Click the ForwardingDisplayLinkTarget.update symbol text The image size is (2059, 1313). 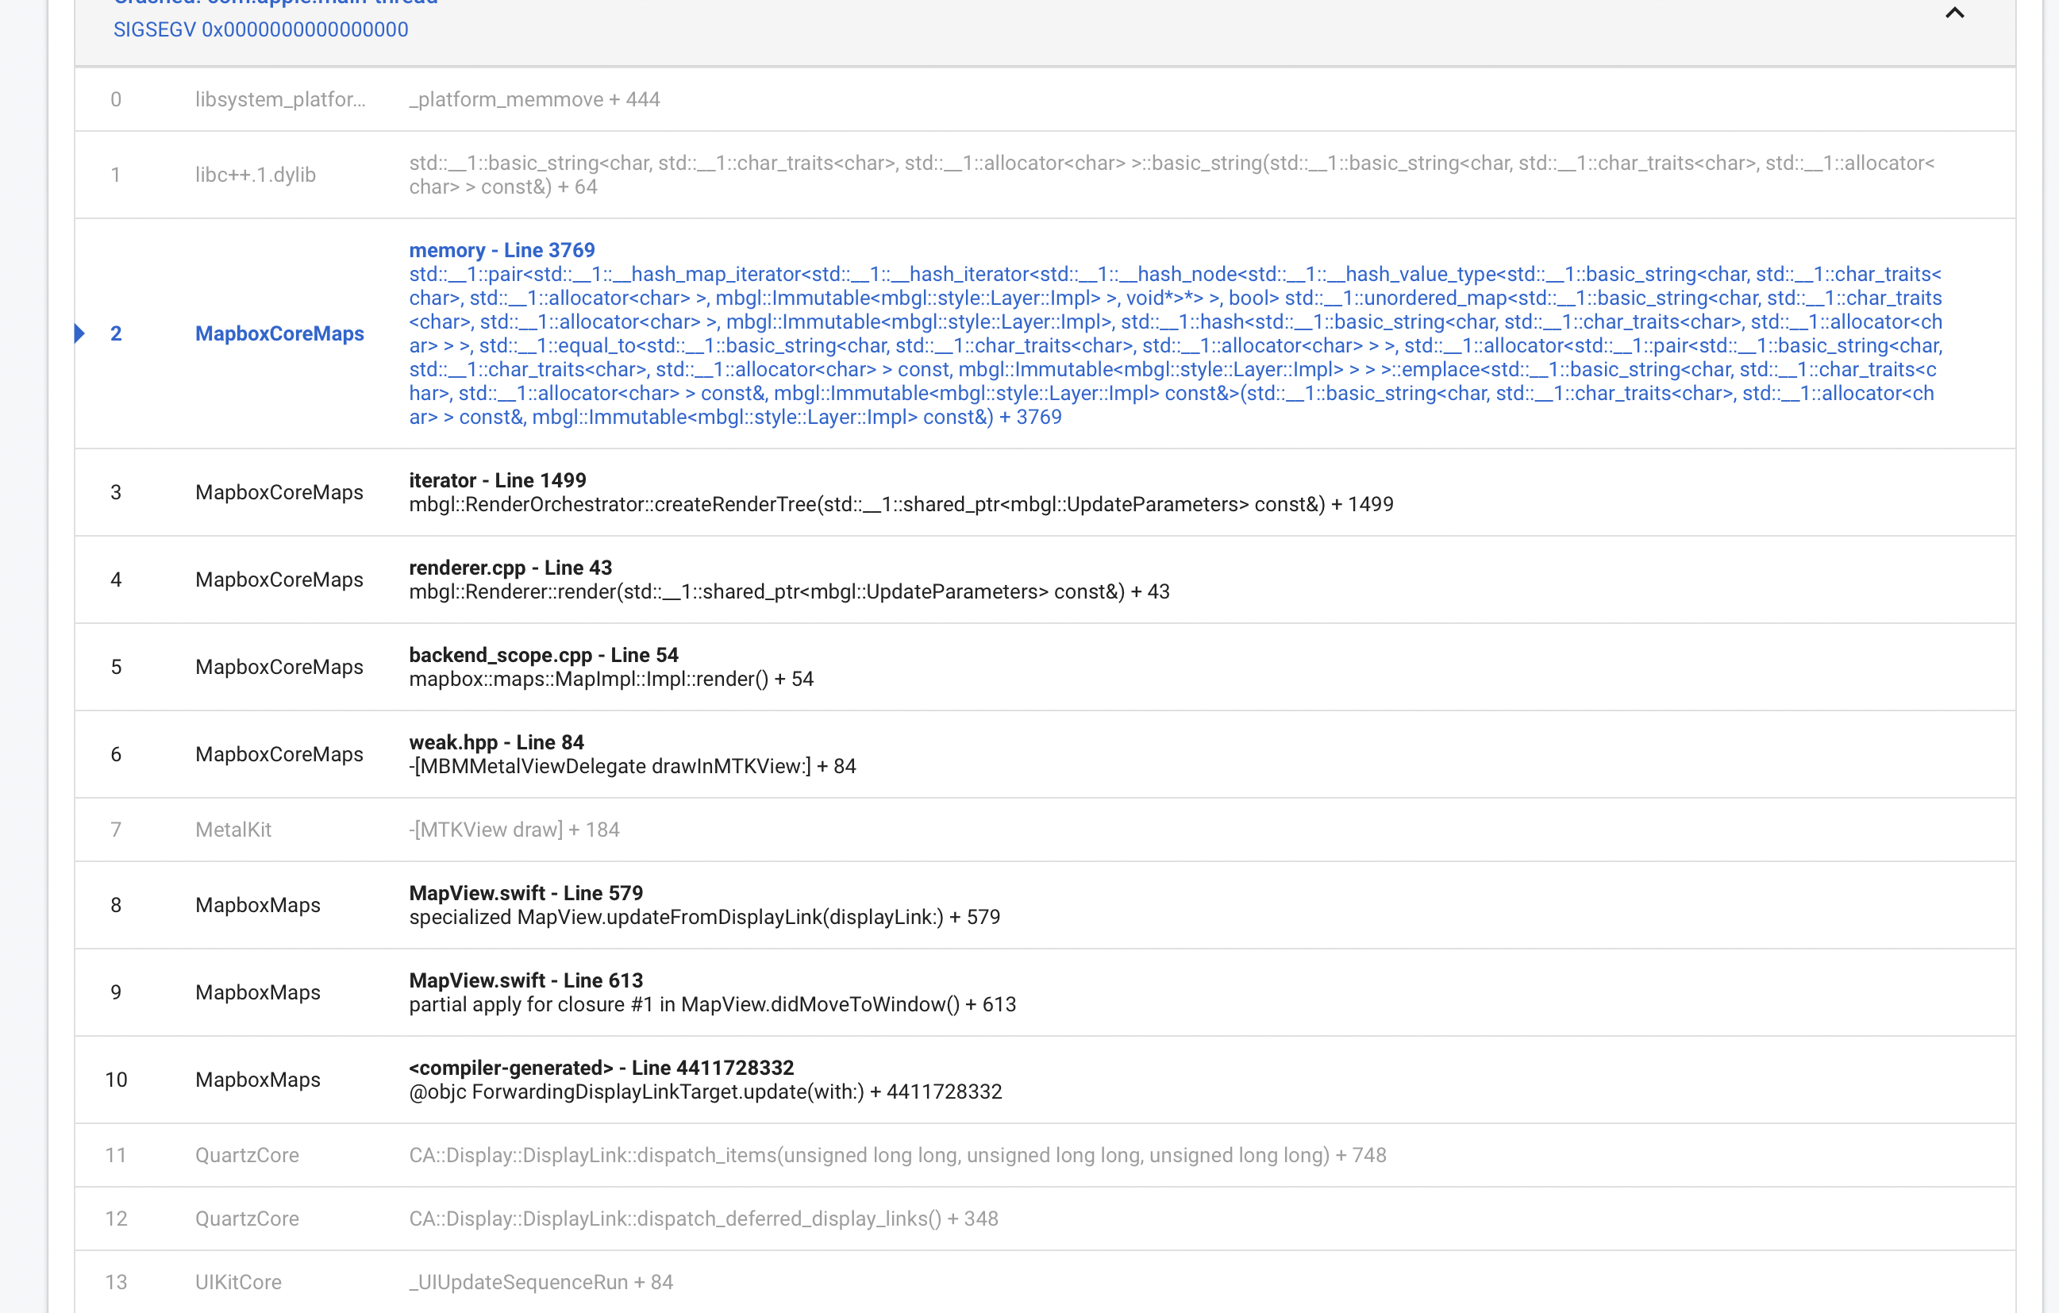[x=705, y=1092]
